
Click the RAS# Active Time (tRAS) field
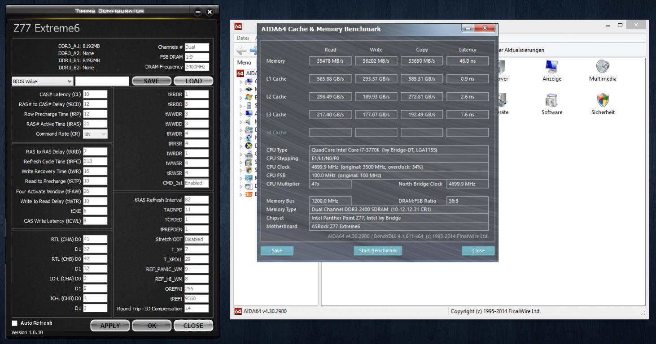[95, 124]
